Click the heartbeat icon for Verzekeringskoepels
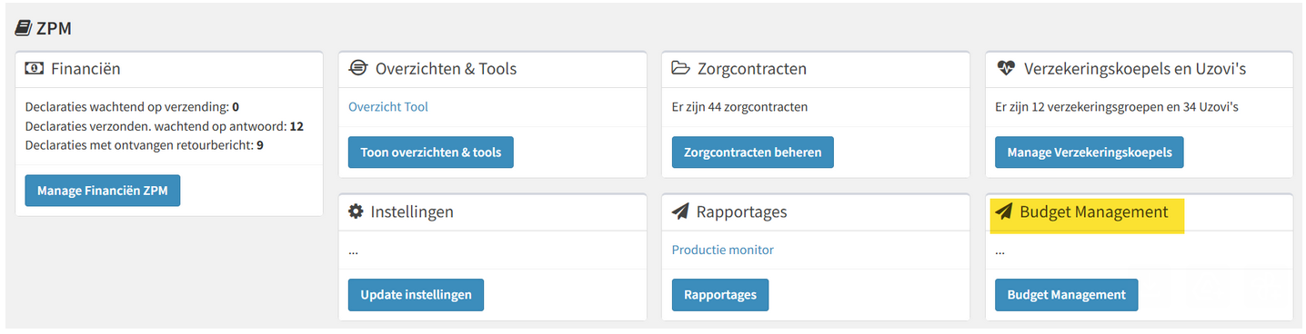This screenshot has width=1306, height=334. click(1005, 68)
